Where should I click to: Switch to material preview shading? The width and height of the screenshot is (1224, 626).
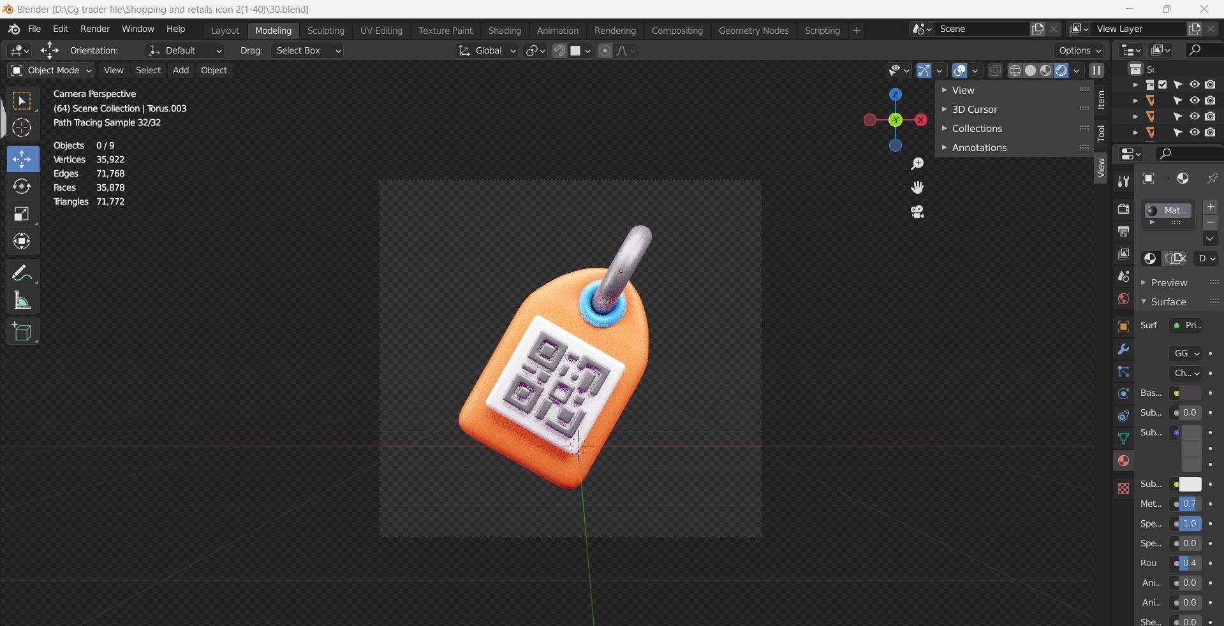pyautogui.click(x=1045, y=71)
